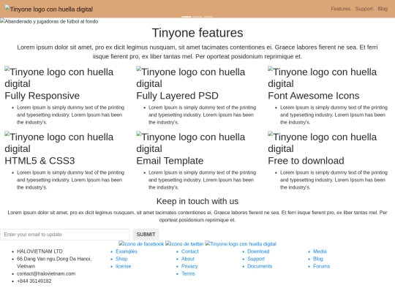Open the Forums footer link
This screenshot has height=296, width=395.
[321, 266]
